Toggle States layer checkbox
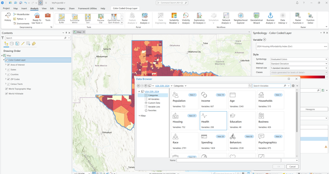The height and width of the screenshot is (174, 329). 8,70
